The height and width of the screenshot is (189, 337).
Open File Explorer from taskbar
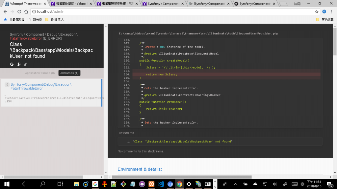tap(76, 184)
